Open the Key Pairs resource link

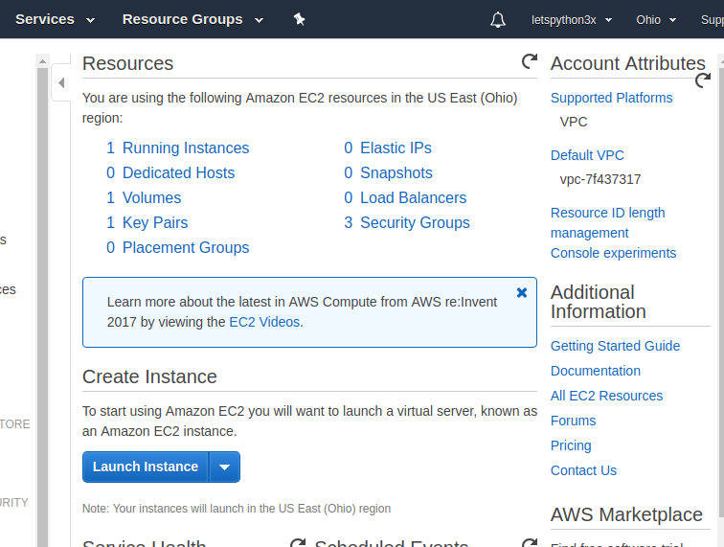[x=154, y=222]
